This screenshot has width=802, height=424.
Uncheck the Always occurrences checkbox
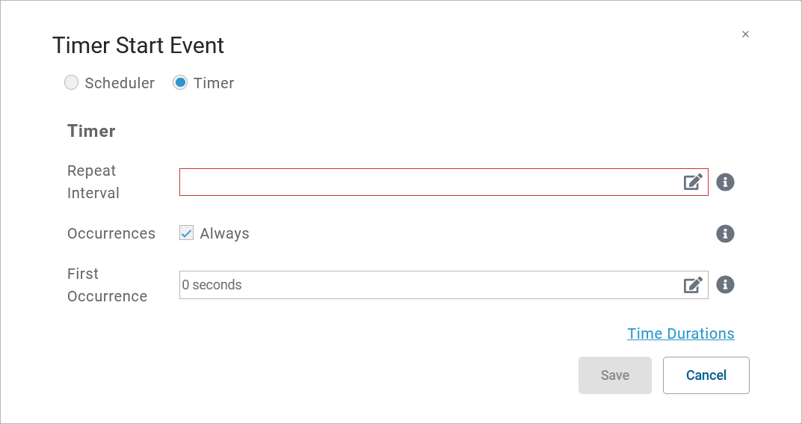(187, 233)
